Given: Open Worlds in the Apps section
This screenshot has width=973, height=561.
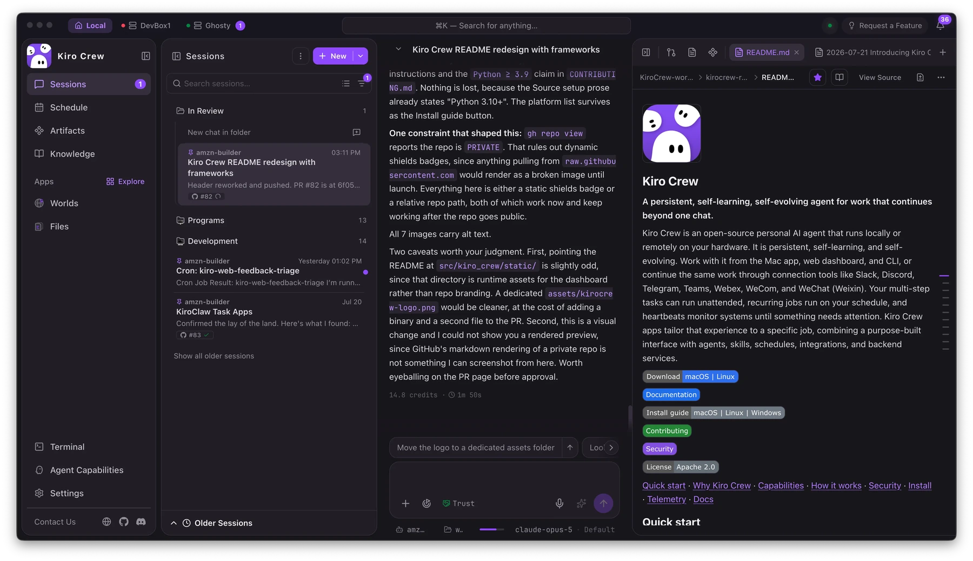Looking at the screenshot, I should coord(89,203).
